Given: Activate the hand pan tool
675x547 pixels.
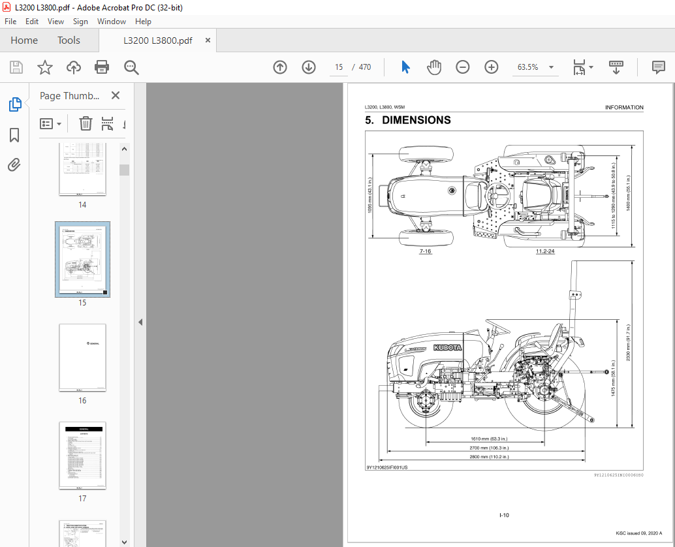Looking at the screenshot, I should tap(434, 67).
